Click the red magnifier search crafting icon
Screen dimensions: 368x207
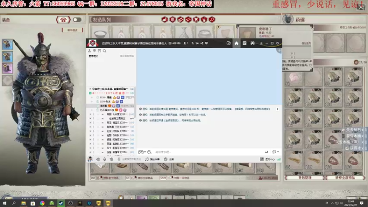[x=212, y=19]
